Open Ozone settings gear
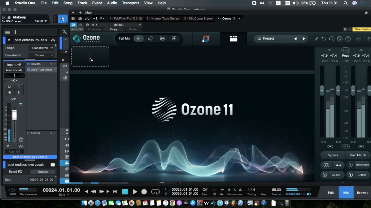The image size is (371, 208). coord(340,39)
